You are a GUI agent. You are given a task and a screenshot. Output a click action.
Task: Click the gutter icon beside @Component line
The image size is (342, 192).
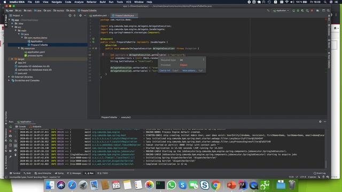coord(93,39)
